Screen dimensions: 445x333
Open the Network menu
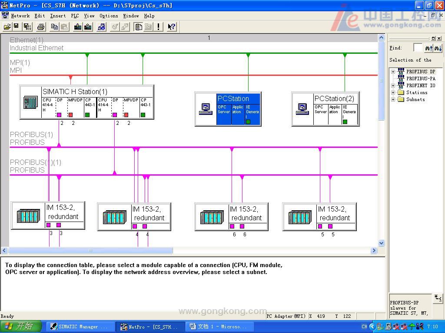coord(20,16)
